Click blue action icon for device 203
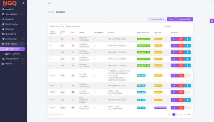214x122 pixels. click(x=187, y=52)
